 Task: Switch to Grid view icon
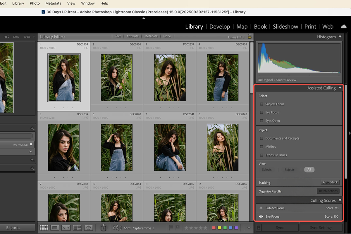click(44, 228)
